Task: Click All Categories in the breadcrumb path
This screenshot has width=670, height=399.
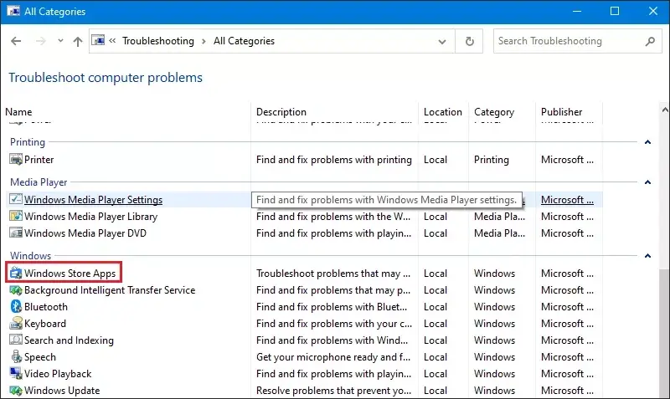Action: tap(244, 41)
